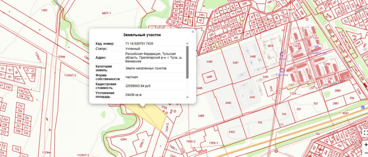The image size is (368, 157).
Task: Click the Молодежная bus stop marker
Action: (316, 48)
